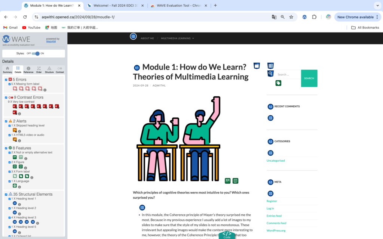Open the Chrome Extensions puzzle icon

coord(314,17)
